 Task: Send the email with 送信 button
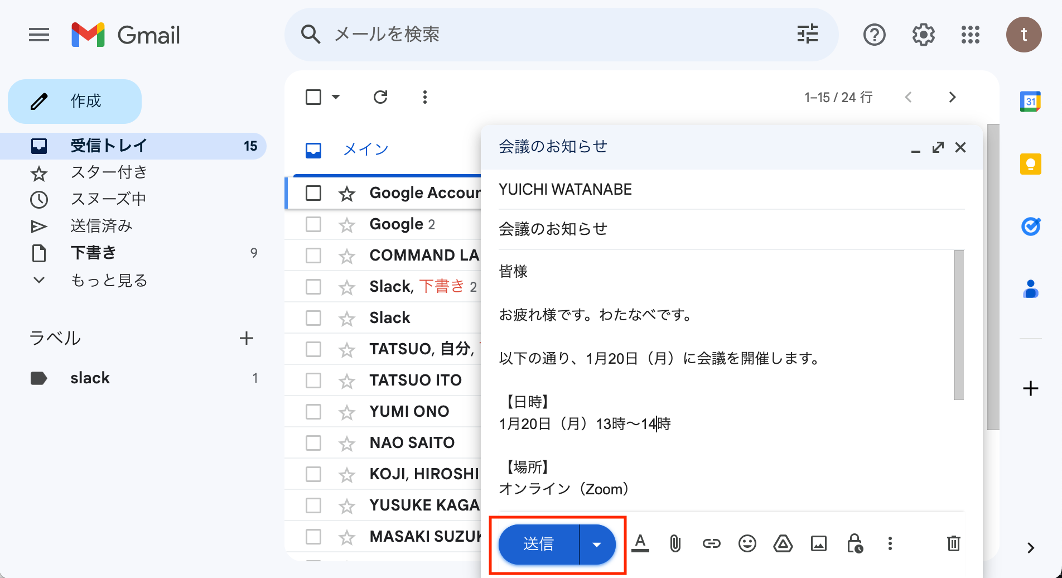click(x=539, y=544)
